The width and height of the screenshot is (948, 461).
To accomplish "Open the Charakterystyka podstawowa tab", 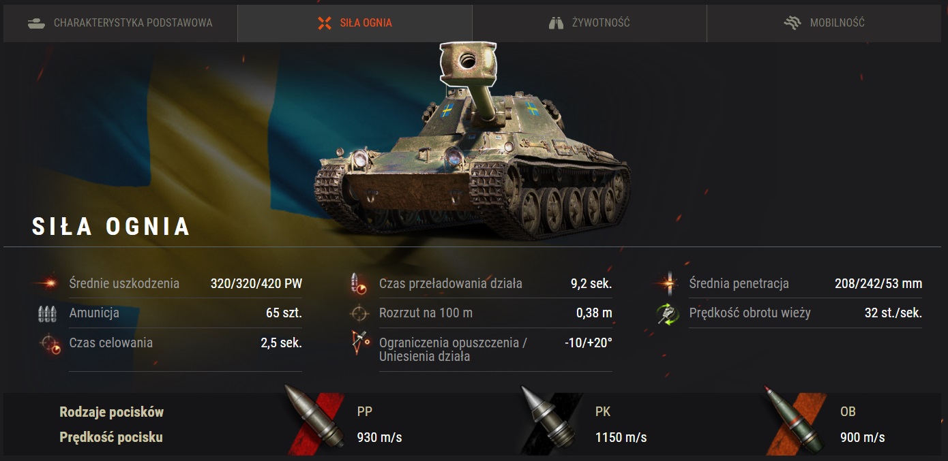I will [x=120, y=23].
